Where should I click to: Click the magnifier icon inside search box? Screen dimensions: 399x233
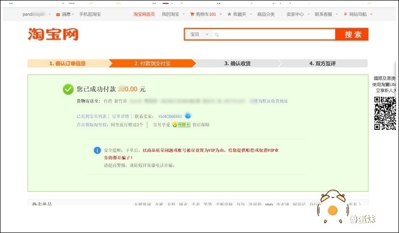(x=217, y=34)
